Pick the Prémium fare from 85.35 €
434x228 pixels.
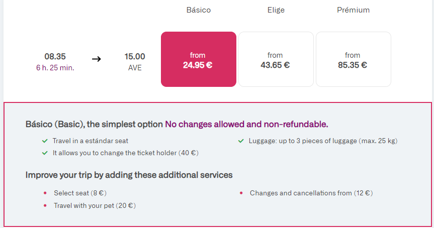click(x=353, y=59)
